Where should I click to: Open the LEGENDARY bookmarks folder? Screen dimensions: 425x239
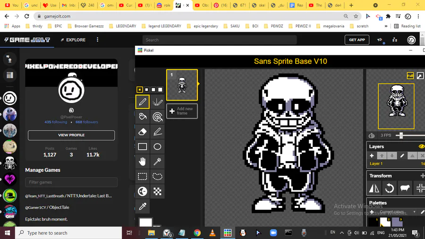tap(123, 26)
